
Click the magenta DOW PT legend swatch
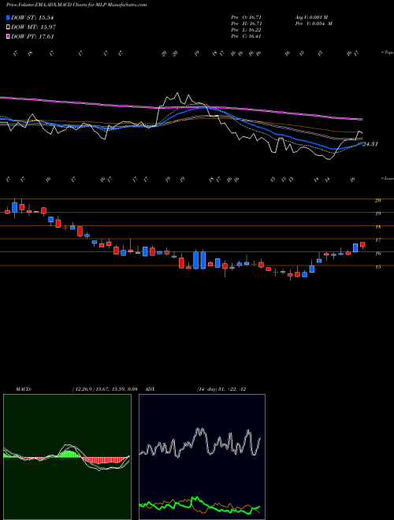[x=8, y=36]
